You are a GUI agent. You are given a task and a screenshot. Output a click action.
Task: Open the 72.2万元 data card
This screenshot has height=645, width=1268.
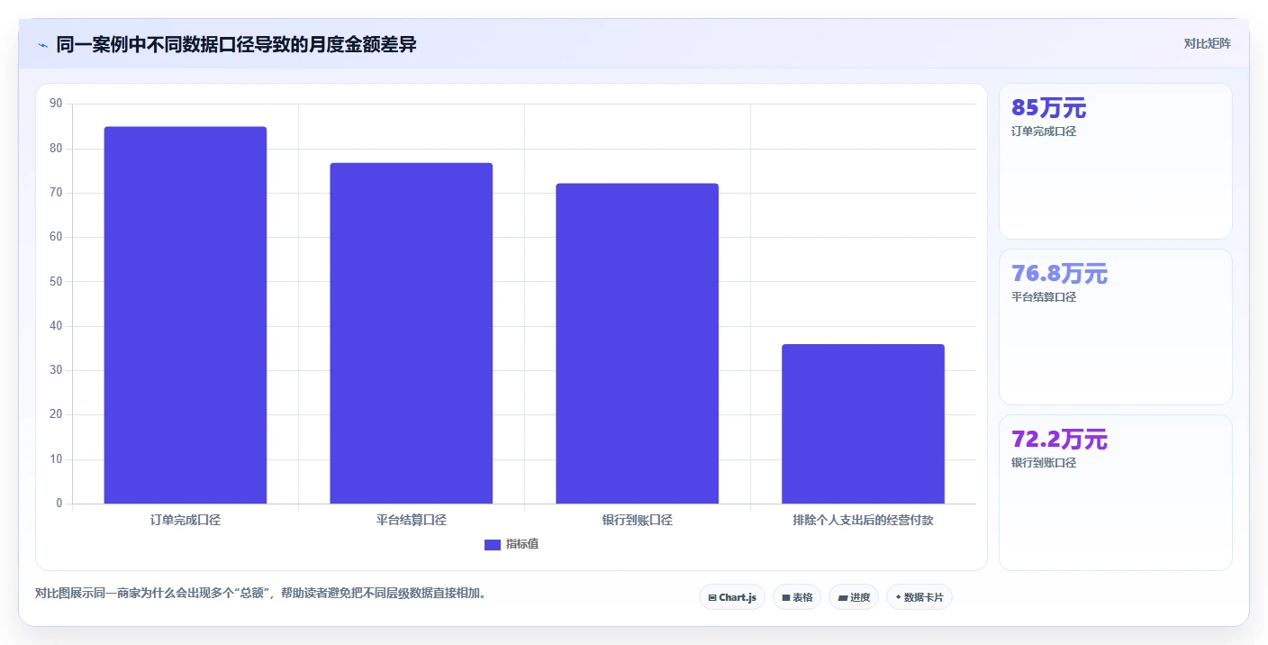click(1116, 493)
